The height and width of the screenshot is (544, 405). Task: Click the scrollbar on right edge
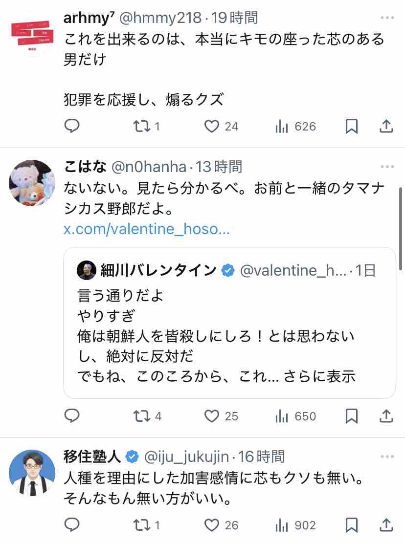(x=401, y=228)
